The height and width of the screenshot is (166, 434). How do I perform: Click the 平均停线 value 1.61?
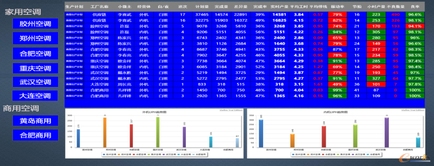pyautogui.click(x=318, y=84)
